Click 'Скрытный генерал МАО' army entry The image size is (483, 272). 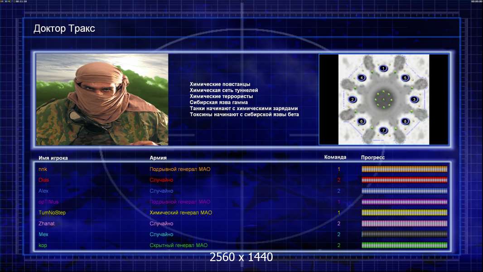[x=179, y=246]
